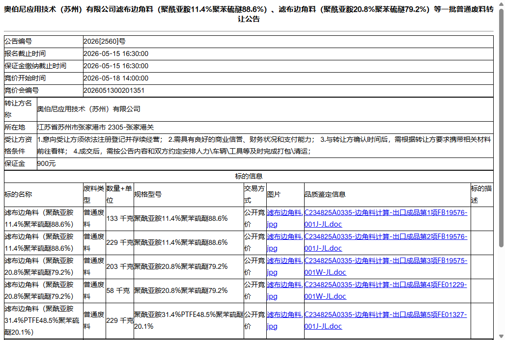Click the bidding start time 2026-05-18 14:00:00
This screenshot has width=505, height=340.
pos(116,78)
